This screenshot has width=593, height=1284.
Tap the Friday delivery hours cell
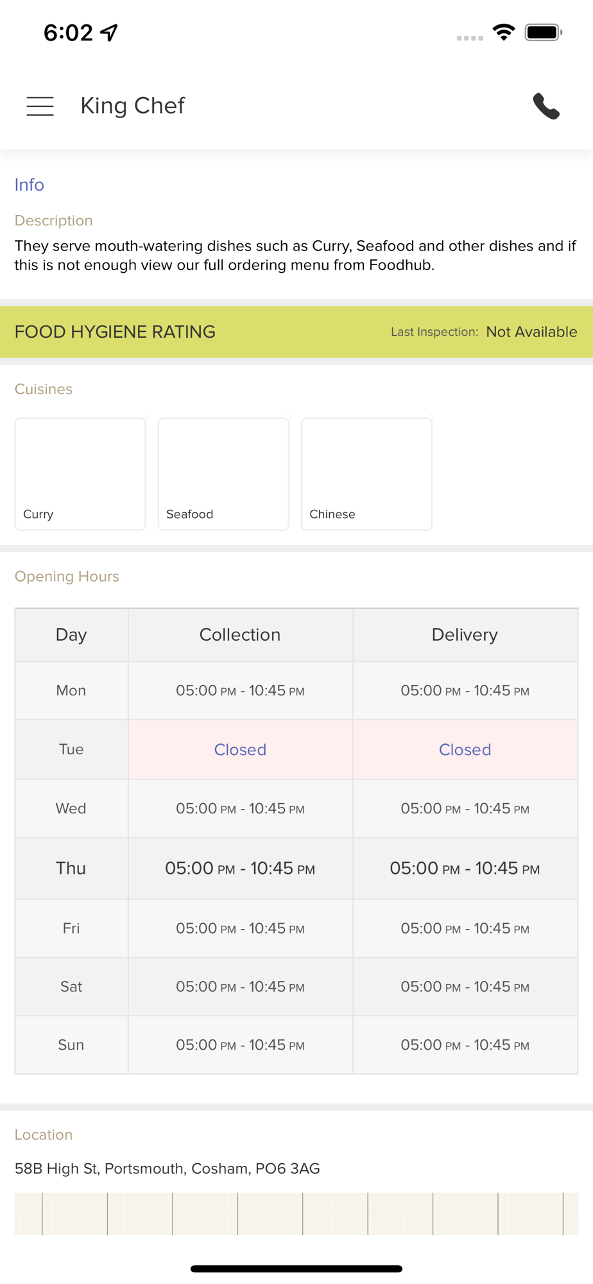click(x=465, y=928)
